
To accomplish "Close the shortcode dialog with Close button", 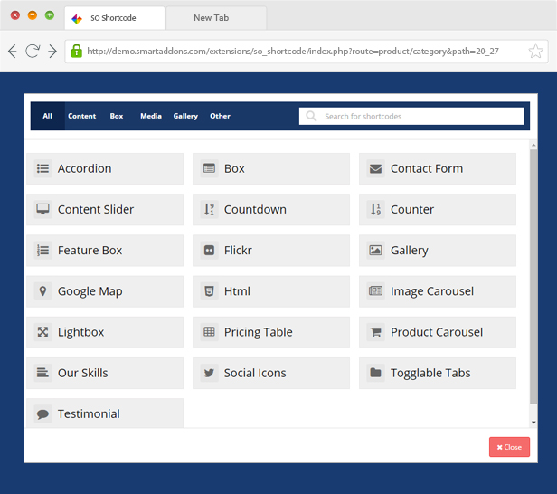I will pyautogui.click(x=509, y=447).
